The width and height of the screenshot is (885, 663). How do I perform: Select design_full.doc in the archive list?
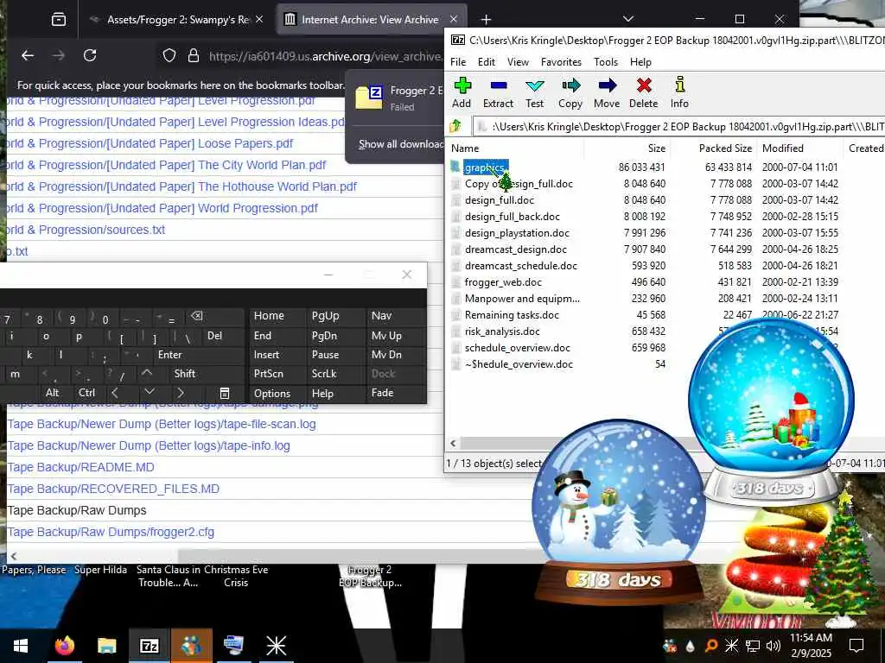(x=499, y=200)
